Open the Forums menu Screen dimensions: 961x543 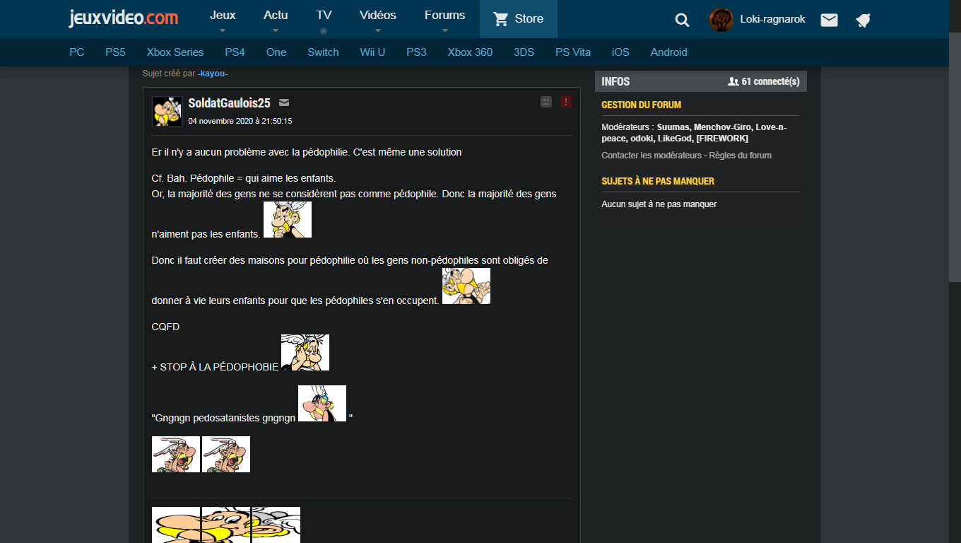point(445,15)
